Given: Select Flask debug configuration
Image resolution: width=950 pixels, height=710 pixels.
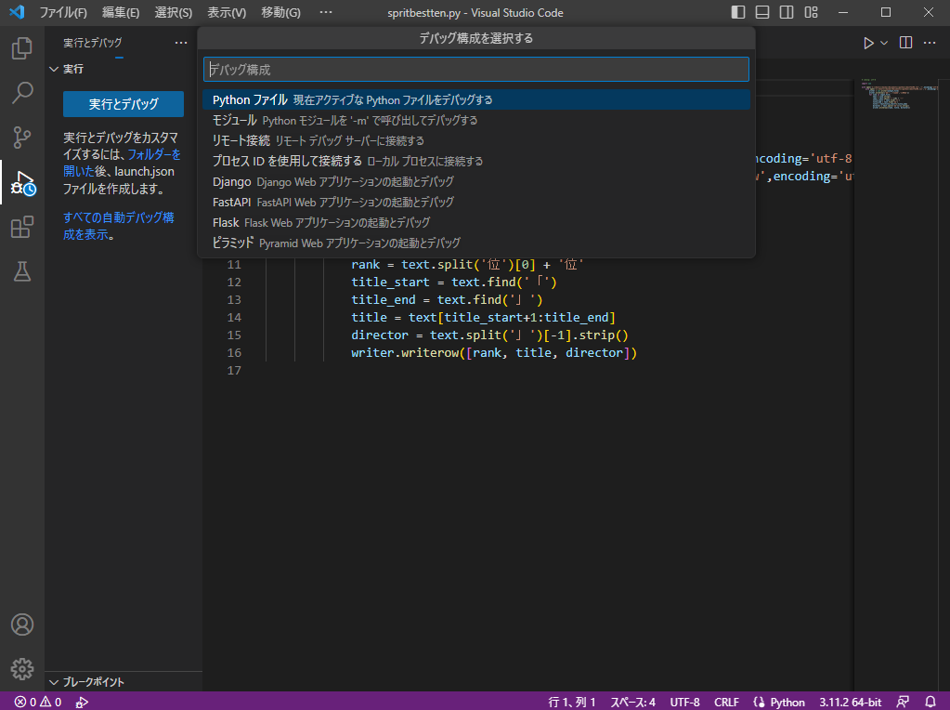Looking at the screenshot, I should pos(476,222).
